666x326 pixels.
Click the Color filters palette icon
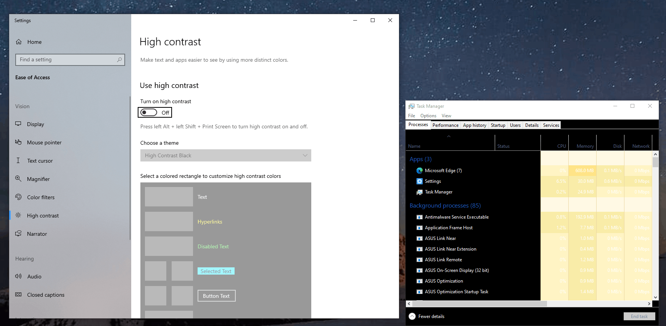click(x=18, y=197)
